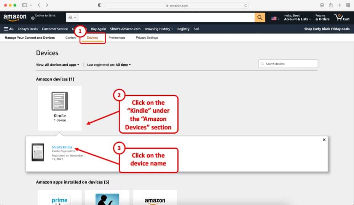This screenshot has height=205, width=354.
Task: Click the Safari sidebar toggle icon
Action: coord(25,5)
